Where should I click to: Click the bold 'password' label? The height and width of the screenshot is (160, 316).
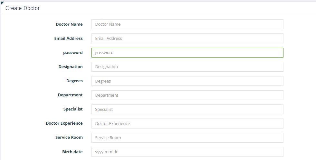pyautogui.click(x=73, y=52)
